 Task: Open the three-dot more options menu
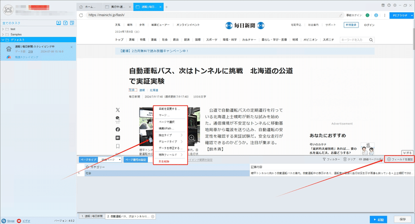click(384, 16)
